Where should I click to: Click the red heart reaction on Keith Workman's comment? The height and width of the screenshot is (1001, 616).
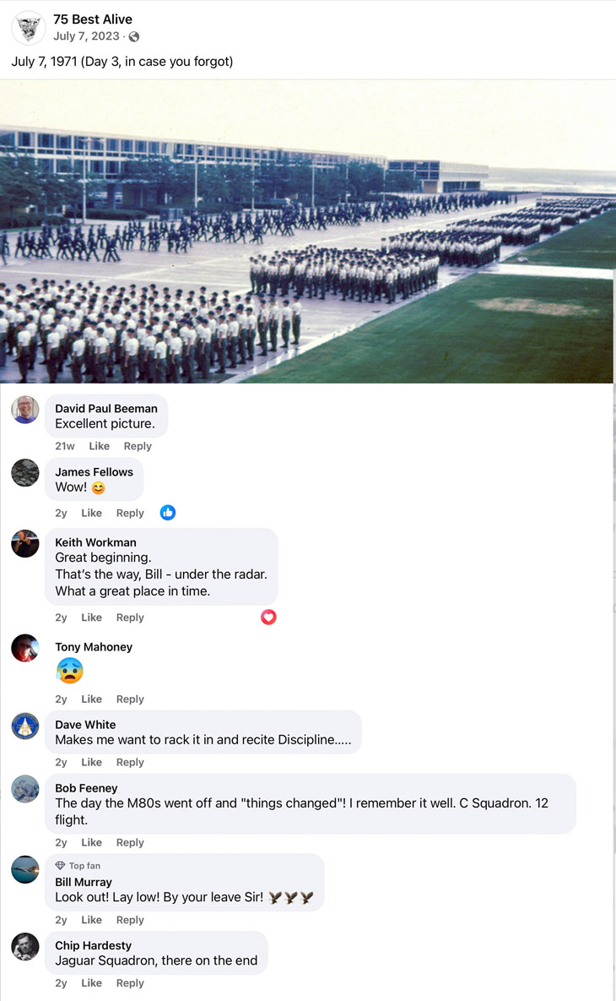click(x=268, y=617)
